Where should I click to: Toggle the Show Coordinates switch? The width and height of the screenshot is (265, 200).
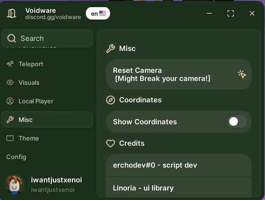pyautogui.click(x=237, y=121)
